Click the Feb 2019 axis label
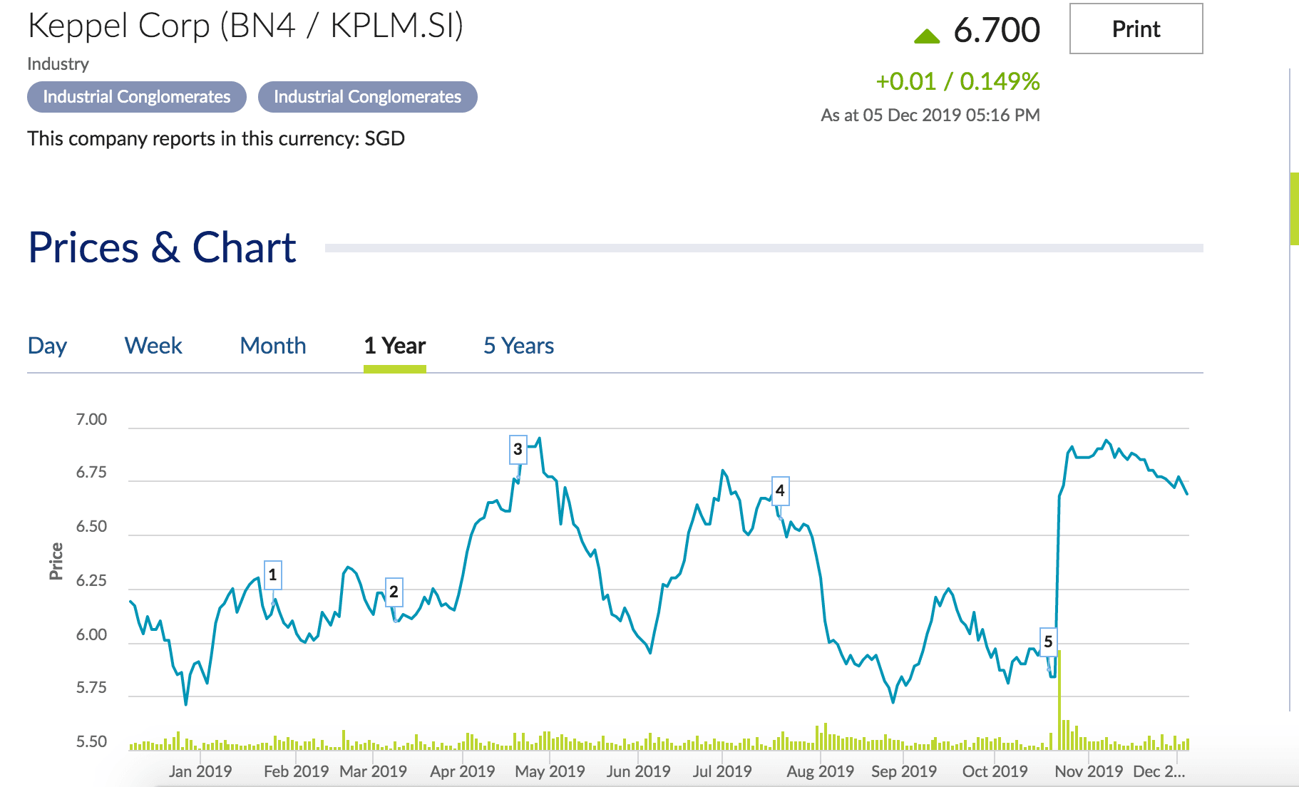Screen dimensions: 1299x787 tap(296, 771)
